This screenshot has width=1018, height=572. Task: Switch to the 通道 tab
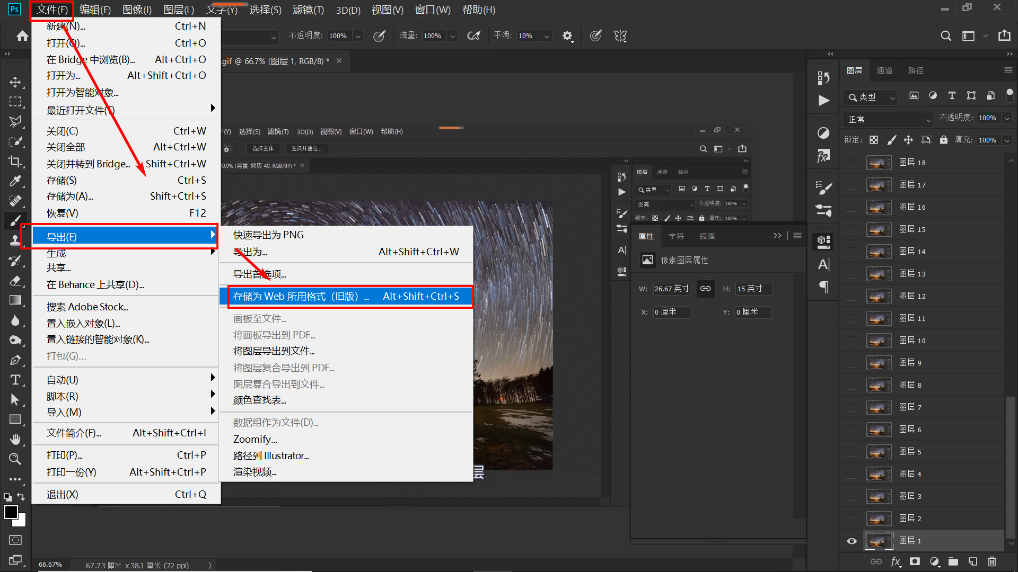click(x=884, y=70)
